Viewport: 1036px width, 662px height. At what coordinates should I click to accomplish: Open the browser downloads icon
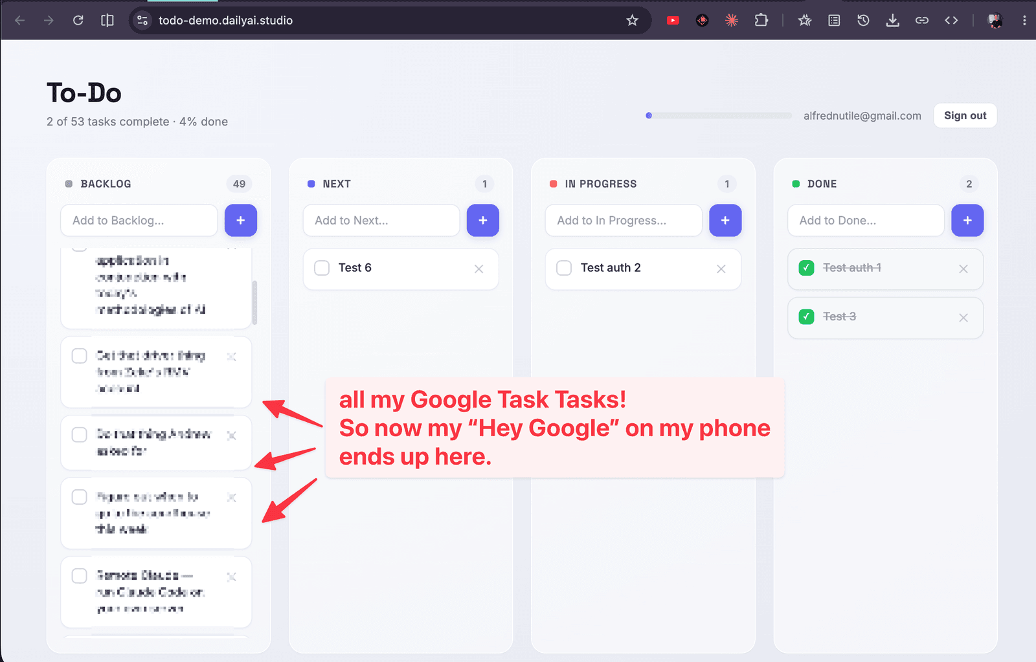point(892,20)
